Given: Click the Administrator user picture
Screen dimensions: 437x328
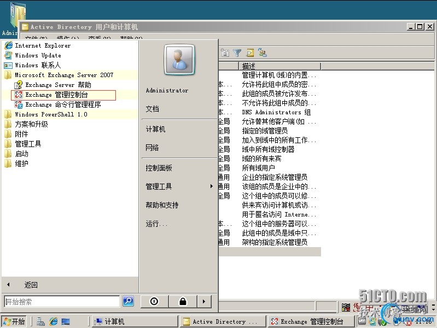Looking at the screenshot, I should tap(179, 60).
